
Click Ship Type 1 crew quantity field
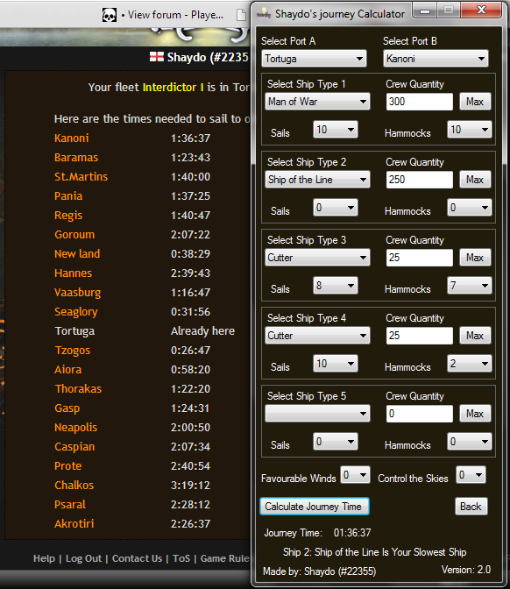click(419, 102)
